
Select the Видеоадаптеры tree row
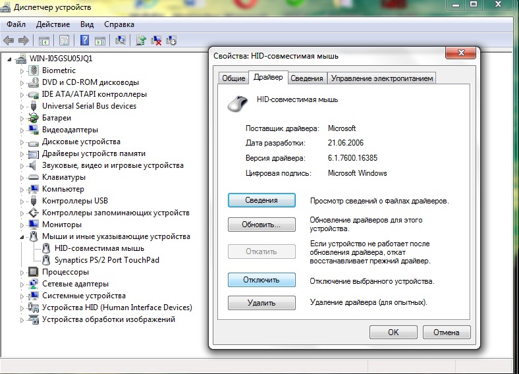(x=70, y=130)
